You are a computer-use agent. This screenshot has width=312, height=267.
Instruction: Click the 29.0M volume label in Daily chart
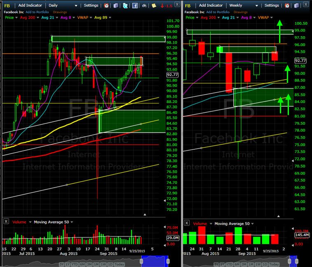click(x=172, y=237)
